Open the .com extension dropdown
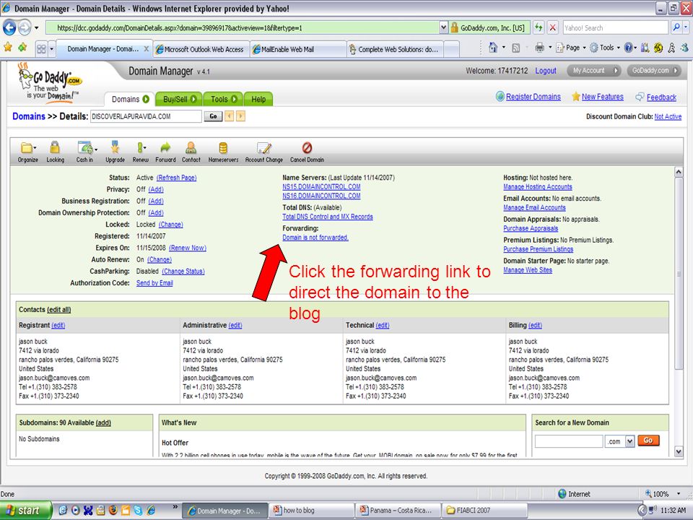Screen dimensions: 693x520 [629, 441]
